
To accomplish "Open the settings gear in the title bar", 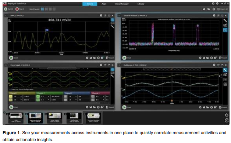I will pos(213,3).
